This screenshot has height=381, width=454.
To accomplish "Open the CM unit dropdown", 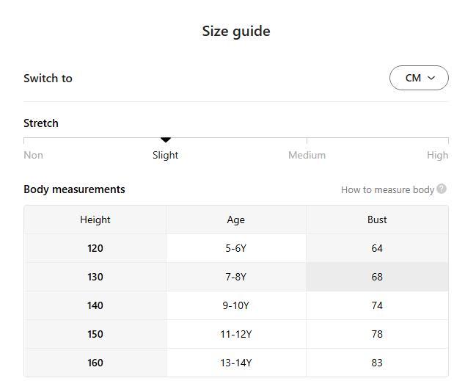I will (419, 78).
